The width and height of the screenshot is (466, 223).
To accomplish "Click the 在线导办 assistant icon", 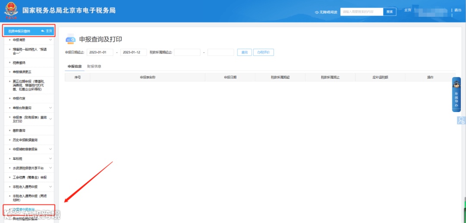I will (x=456, y=95).
